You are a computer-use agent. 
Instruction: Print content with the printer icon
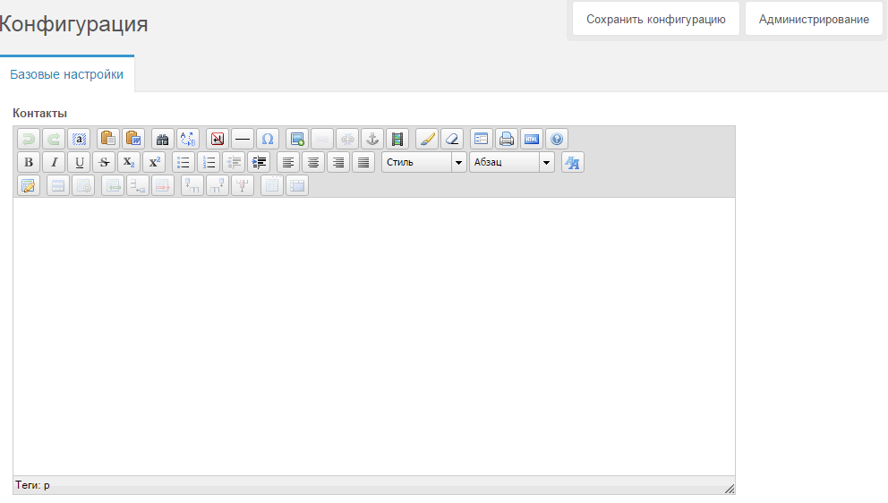pyautogui.click(x=507, y=139)
